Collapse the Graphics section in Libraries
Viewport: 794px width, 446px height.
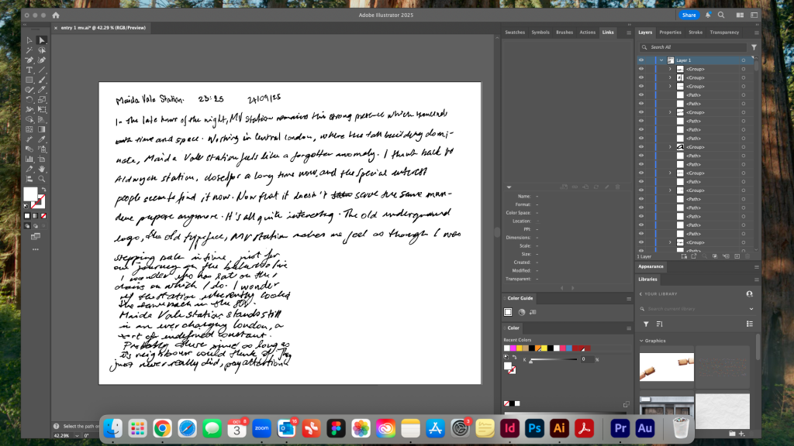(641, 341)
